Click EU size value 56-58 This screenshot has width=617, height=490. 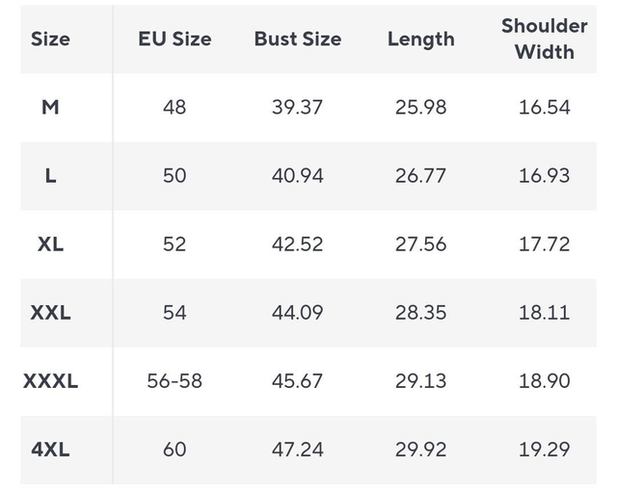[174, 381]
